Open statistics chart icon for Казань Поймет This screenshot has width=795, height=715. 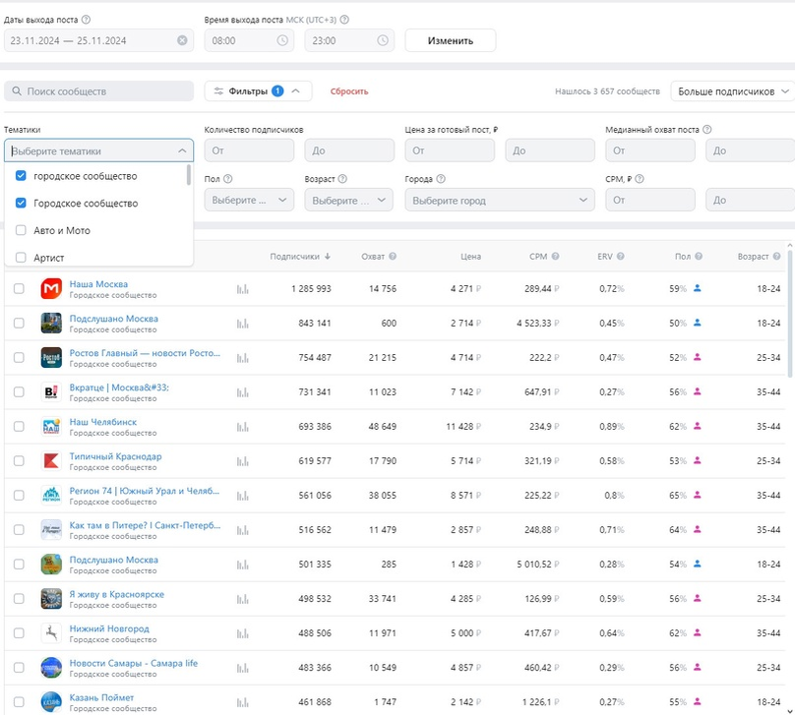click(242, 703)
